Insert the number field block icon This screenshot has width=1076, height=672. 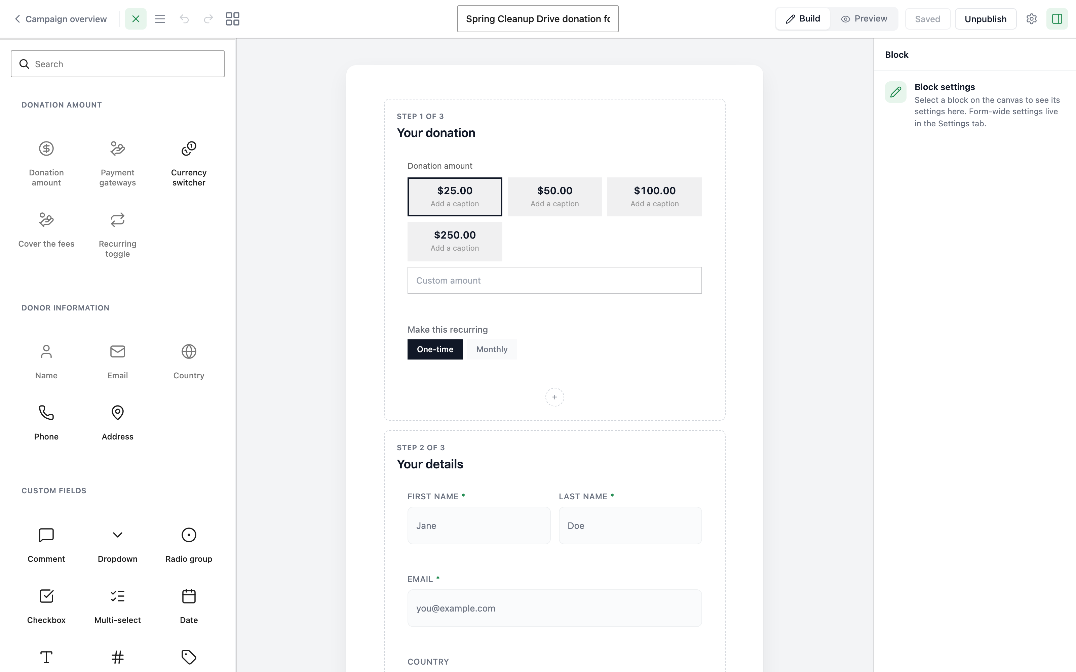coord(117,657)
